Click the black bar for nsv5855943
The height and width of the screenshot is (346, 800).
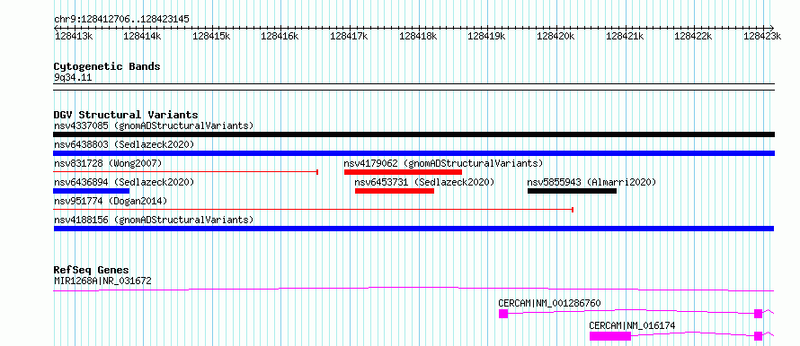coord(572,191)
